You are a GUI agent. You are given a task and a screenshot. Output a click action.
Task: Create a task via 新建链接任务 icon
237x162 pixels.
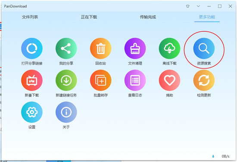tap(66, 80)
